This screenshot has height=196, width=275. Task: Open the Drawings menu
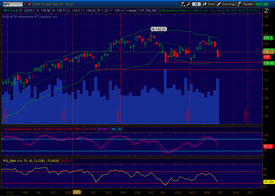(227, 4)
